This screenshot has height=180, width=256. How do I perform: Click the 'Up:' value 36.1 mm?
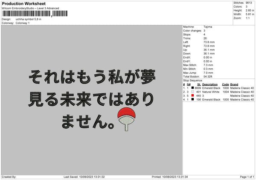(209, 50)
